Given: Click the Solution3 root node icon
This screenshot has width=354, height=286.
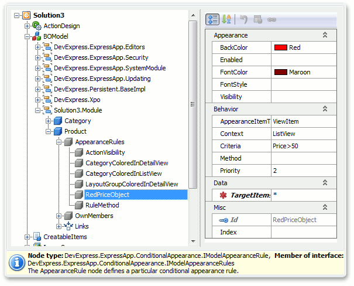Looking at the screenshot, I should [x=26, y=15].
